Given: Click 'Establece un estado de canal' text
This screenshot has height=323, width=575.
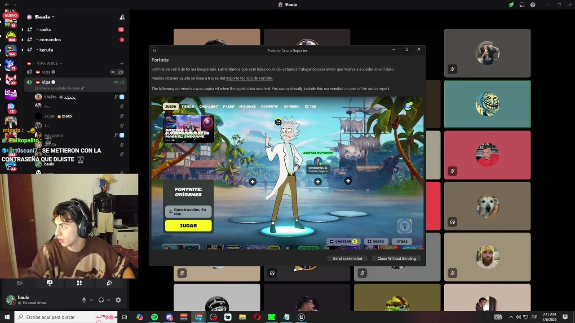Looking at the screenshot, I should (57, 88).
